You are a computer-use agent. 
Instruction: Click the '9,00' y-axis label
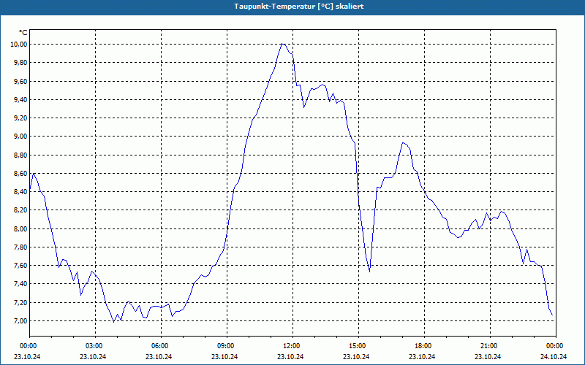[21, 137]
